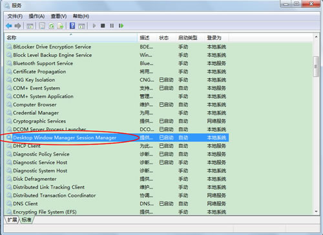Image resolution: width=323 pixels, height=235 pixels.
Task: Sort by the 名称 column header
Action: (71, 37)
